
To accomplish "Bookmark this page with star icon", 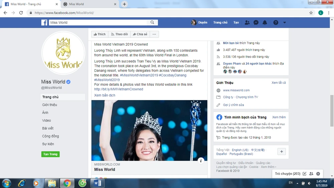I will [311, 13].
